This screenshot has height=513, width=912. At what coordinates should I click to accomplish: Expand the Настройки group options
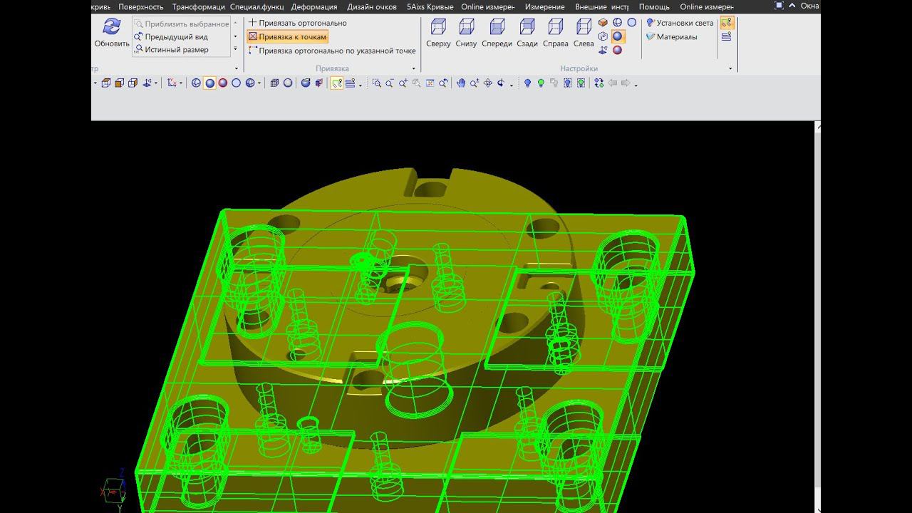coord(730,69)
